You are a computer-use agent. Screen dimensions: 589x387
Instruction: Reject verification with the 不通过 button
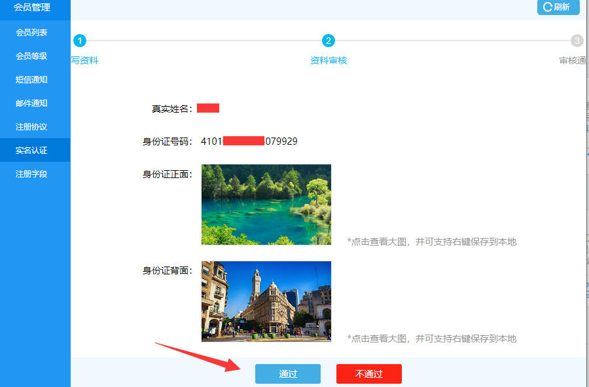click(x=368, y=374)
